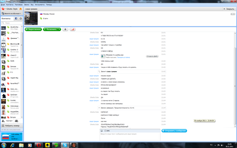This screenshot has height=148, width=237.
Task: Click the show in folder link
Action: point(123,57)
